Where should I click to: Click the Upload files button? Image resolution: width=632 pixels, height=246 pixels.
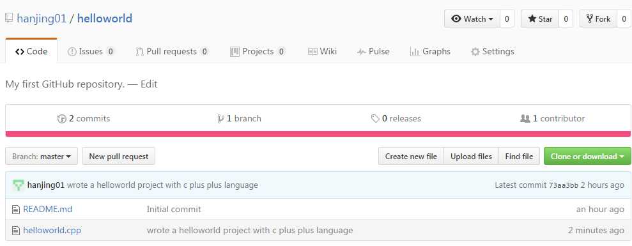(x=471, y=156)
